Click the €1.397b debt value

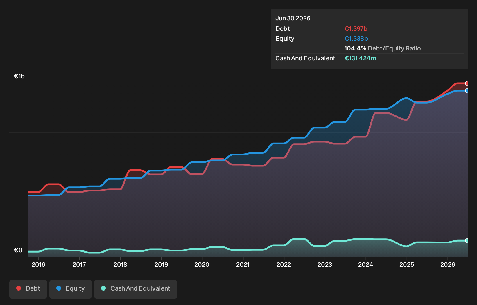point(356,29)
